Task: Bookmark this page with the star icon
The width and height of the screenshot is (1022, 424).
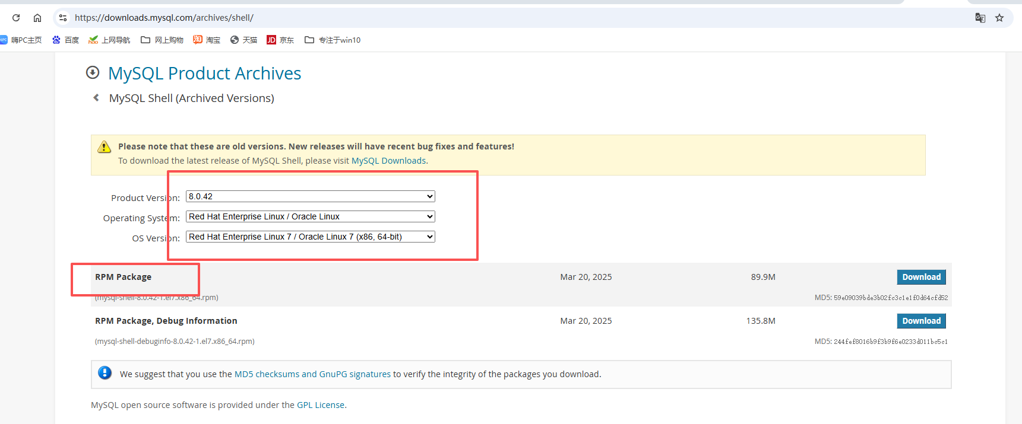Action: [x=999, y=18]
